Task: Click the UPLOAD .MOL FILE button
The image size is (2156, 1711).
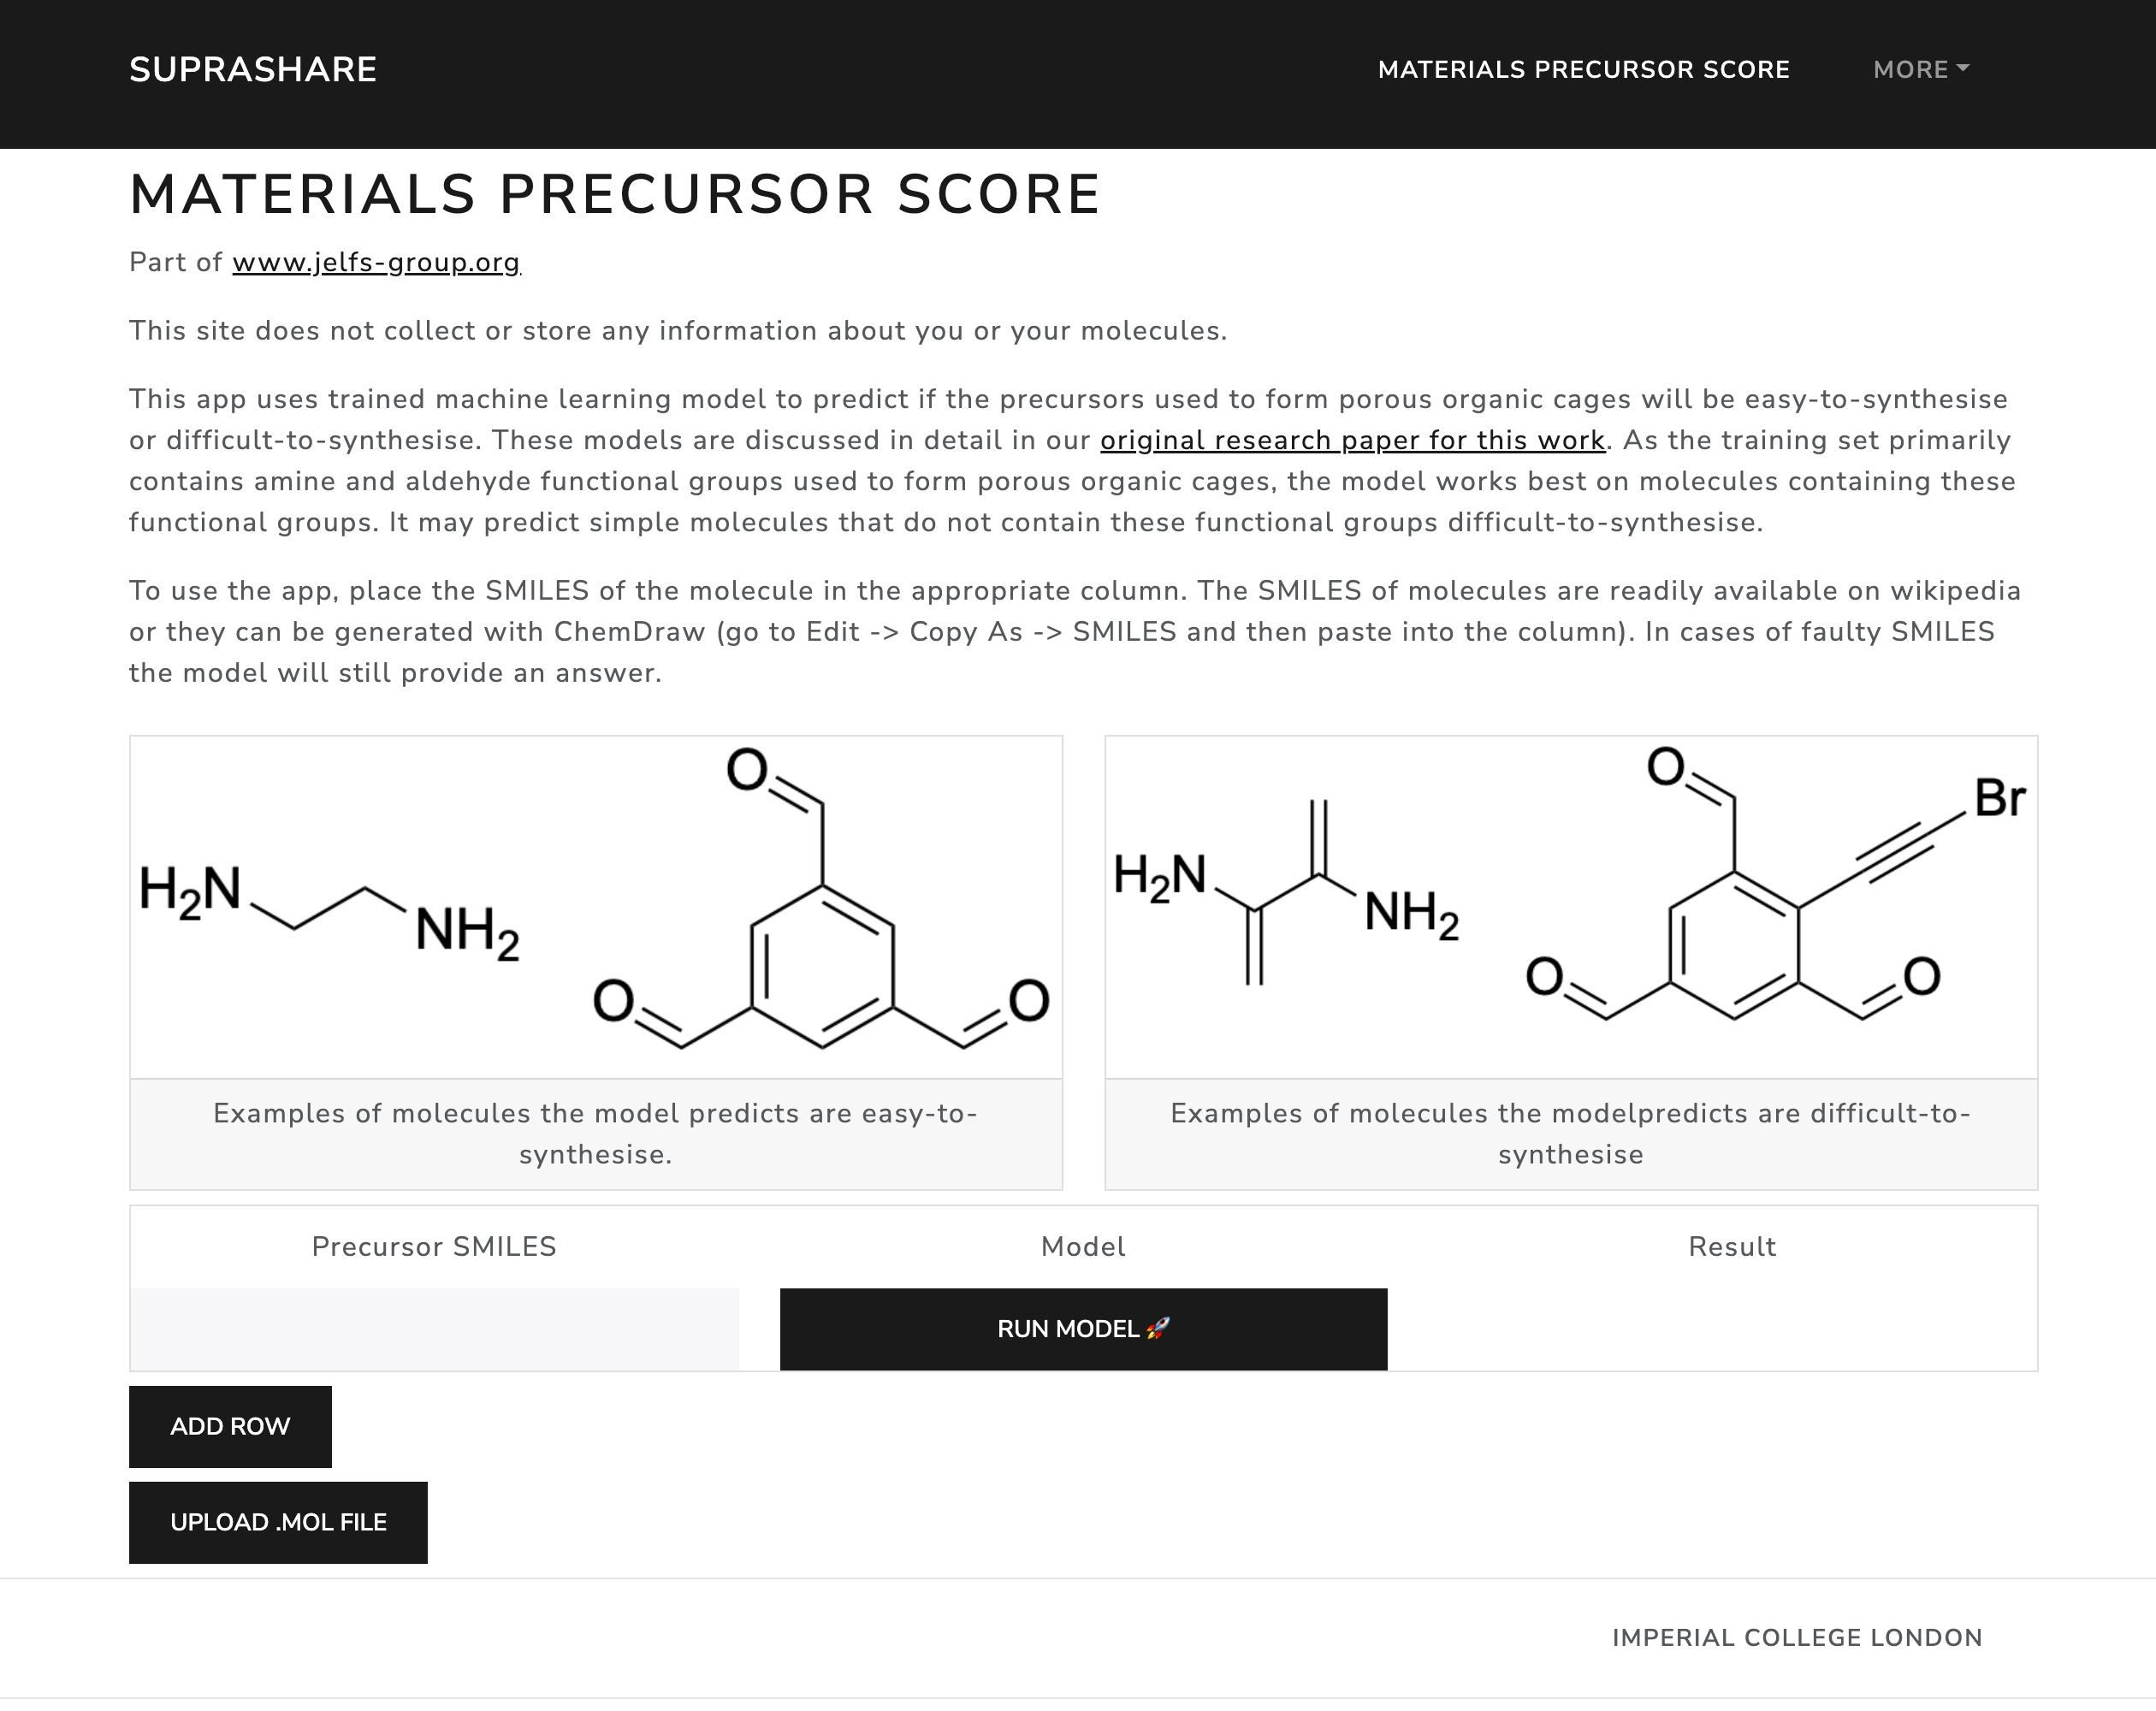Action: [278, 1522]
